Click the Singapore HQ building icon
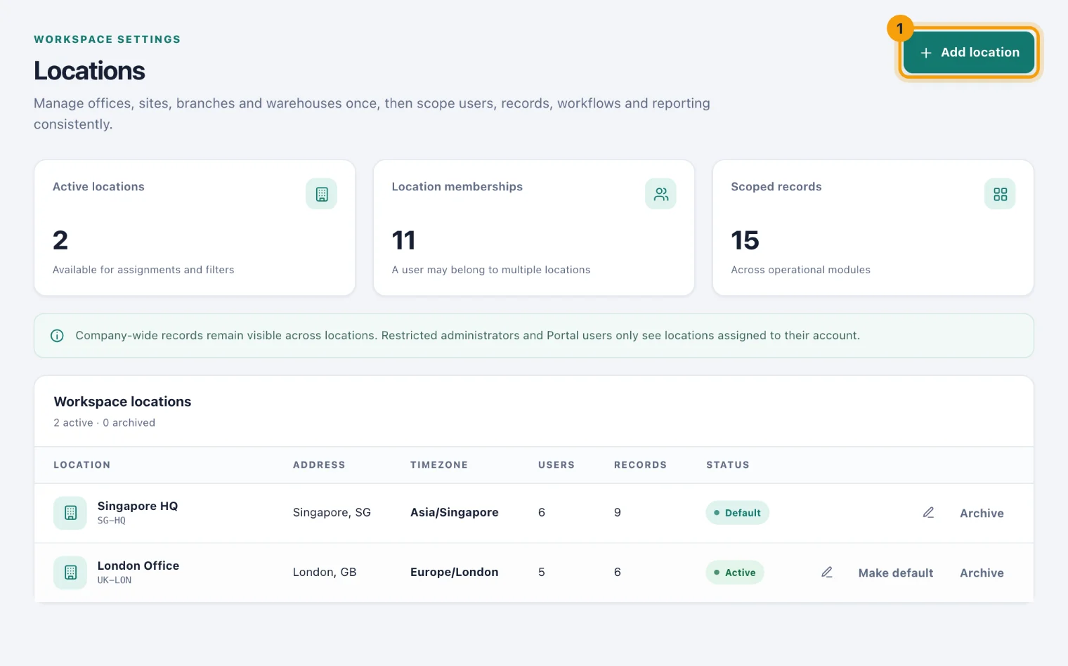The width and height of the screenshot is (1068, 666). tap(70, 513)
